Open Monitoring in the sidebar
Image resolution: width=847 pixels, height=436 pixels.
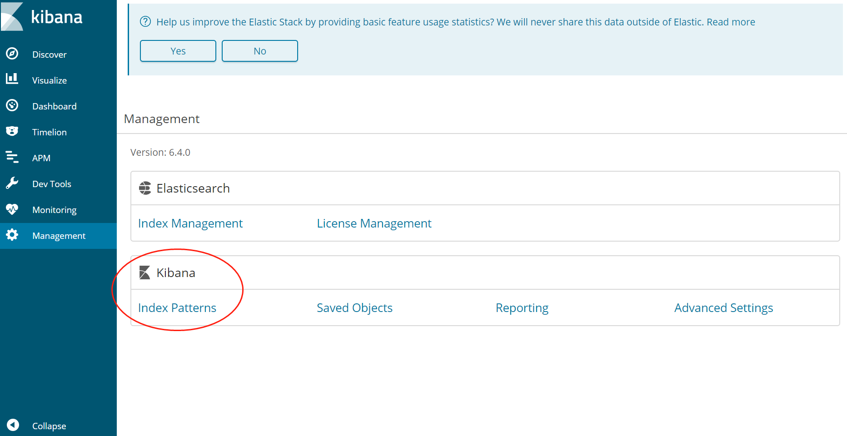(x=54, y=210)
